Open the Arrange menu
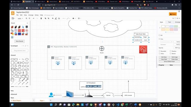 (31, 15)
